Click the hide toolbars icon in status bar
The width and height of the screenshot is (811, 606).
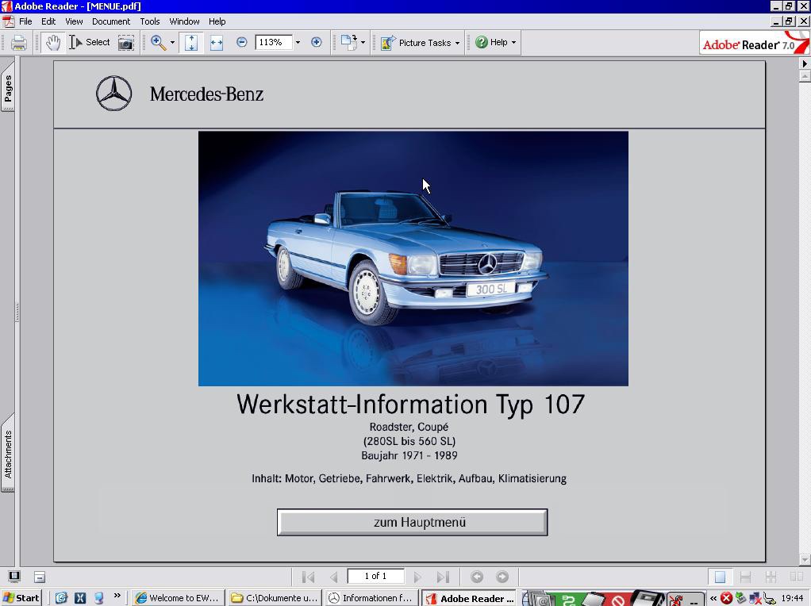point(40,577)
